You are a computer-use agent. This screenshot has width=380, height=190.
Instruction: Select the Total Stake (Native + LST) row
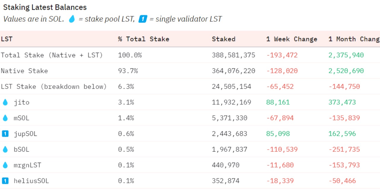tap(52, 55)
